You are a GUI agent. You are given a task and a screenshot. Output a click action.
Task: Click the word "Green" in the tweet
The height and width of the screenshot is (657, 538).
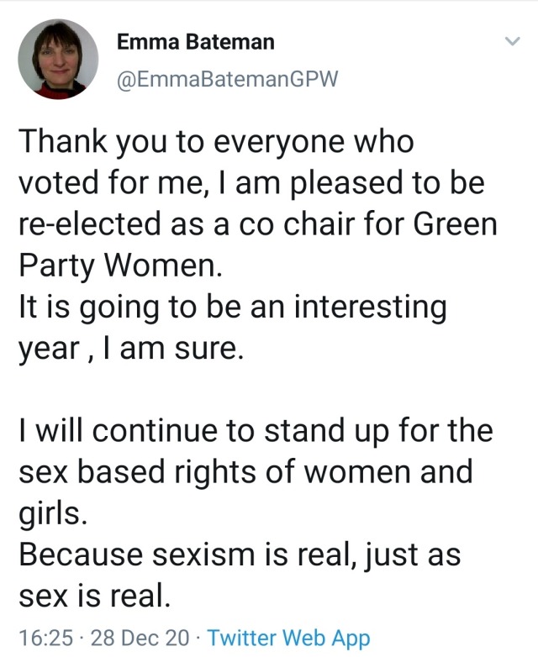pyautogui.click(x=457, y=226)
